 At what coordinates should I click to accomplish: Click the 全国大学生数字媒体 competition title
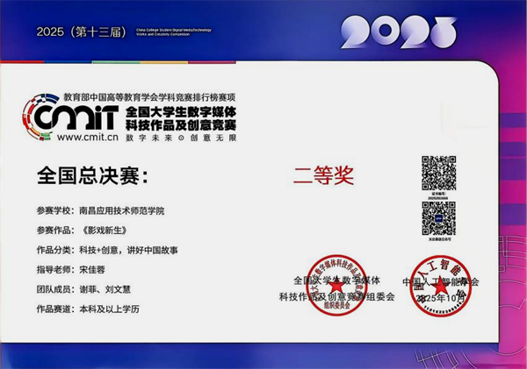click(181, 114)
